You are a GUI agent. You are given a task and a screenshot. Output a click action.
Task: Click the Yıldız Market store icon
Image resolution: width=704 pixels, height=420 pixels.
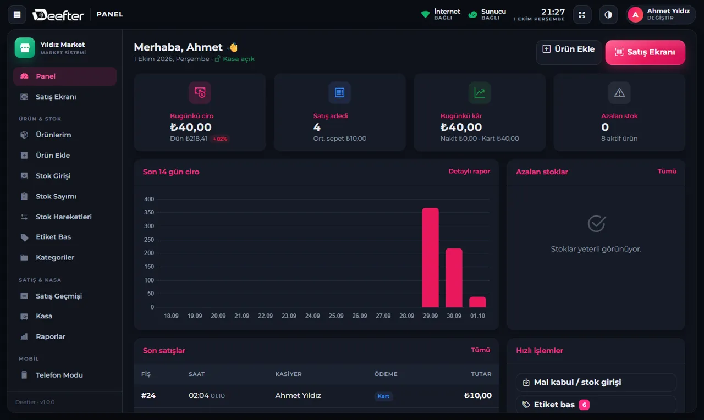tap(24, 48)
